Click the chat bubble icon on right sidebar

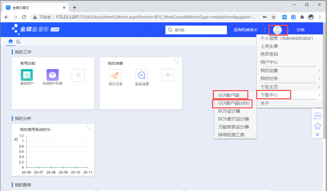coord(318,116)
